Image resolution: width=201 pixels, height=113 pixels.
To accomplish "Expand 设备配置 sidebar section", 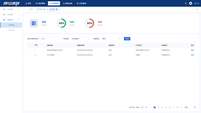I will (11, 15).
